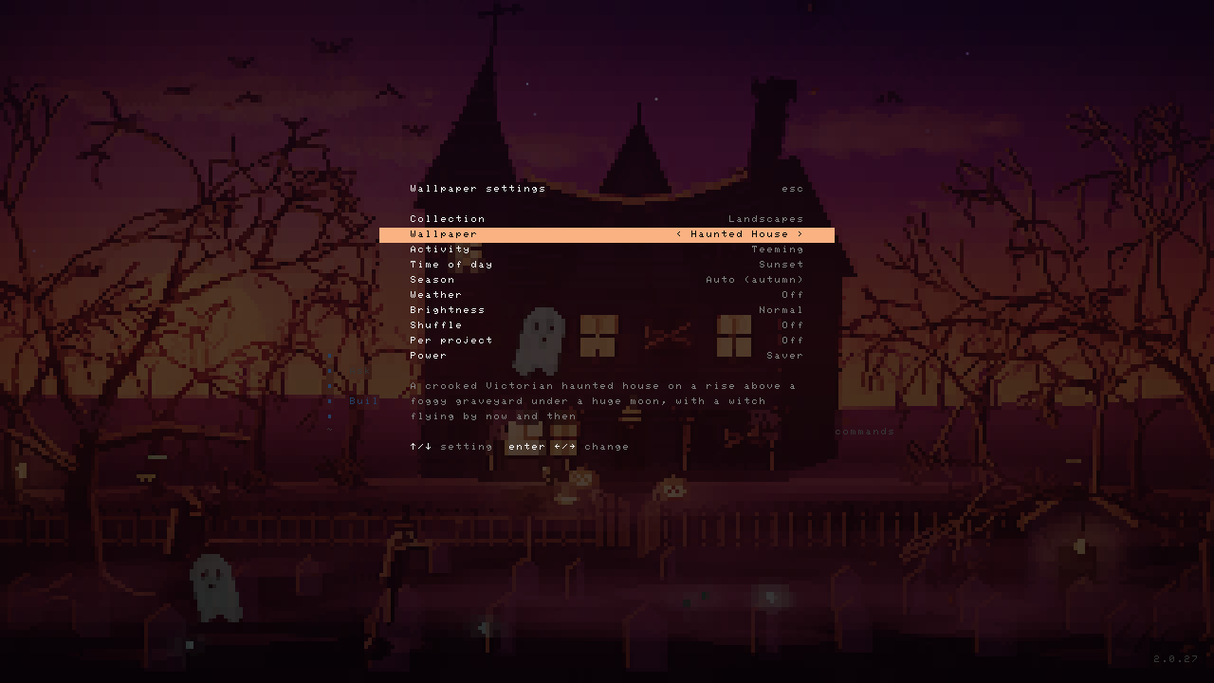The image size is (1214, 683).
Task: Toggle the Weather Off value
Action: pos(793,295)
